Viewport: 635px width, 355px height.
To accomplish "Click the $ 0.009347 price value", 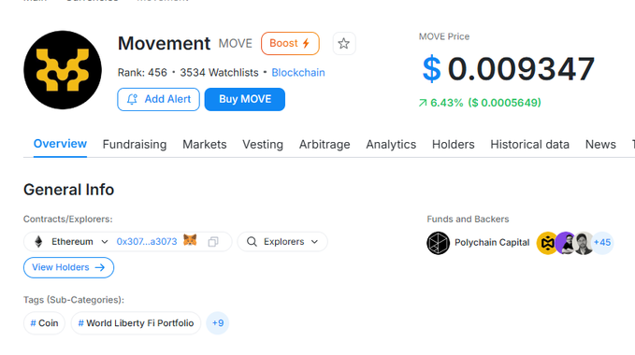I will 509,69.
